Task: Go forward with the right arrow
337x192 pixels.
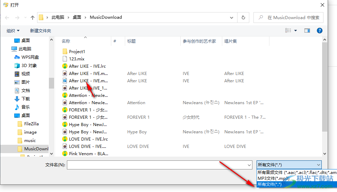Action: 17,18
